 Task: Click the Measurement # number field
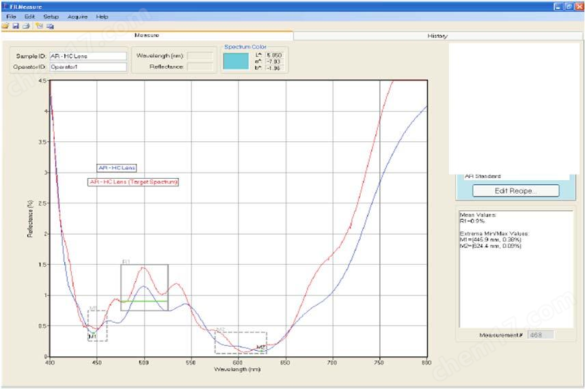pyautogui.click(x=540, y=334)
